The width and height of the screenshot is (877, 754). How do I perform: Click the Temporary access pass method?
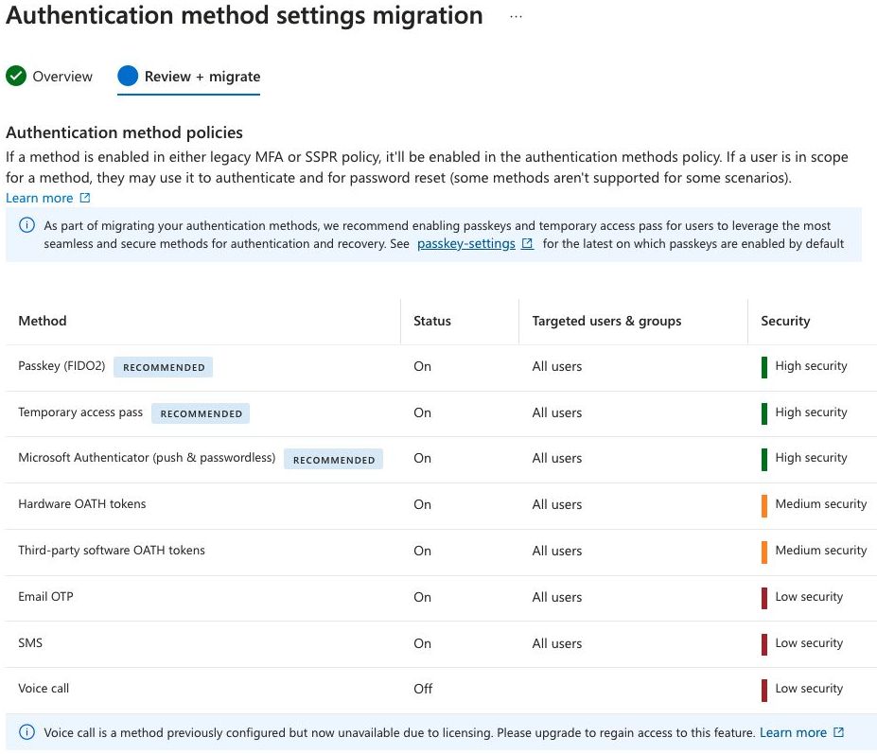pos(80,412)
